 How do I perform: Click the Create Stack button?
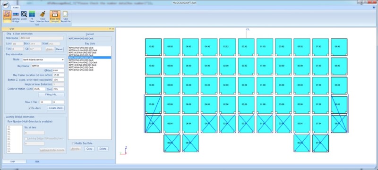pyautogui.click(x=56, y=108)
